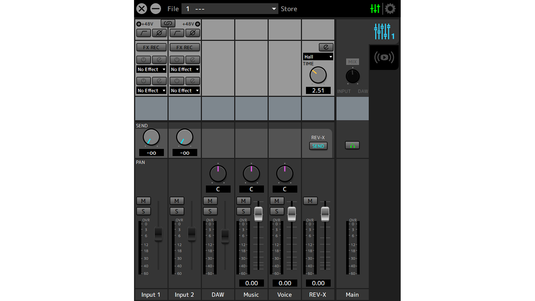Click the Store button
Image resolution: width=535 pixels, height=301 pixels.
pos(289,9)
